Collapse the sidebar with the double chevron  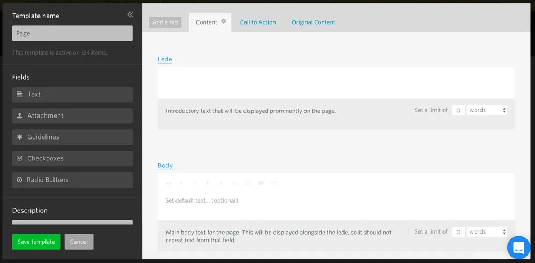point(130,15)
